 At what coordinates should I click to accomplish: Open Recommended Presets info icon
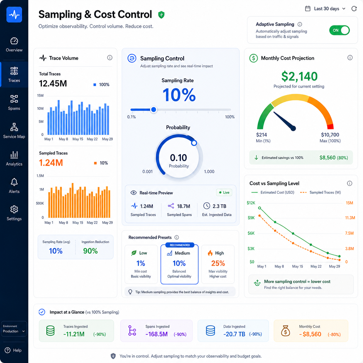177,237
